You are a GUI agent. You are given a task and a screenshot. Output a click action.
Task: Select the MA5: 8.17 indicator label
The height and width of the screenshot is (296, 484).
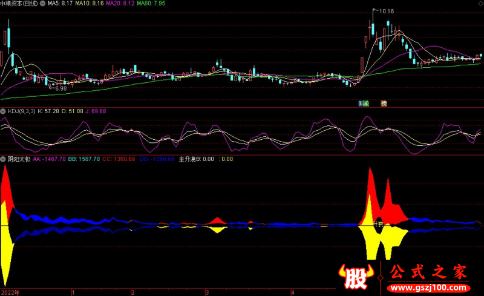(60, 4)
